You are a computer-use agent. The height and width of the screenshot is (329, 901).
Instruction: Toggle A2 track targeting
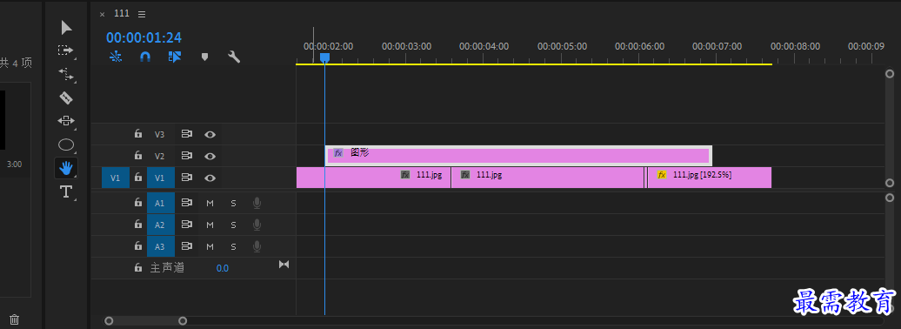coord(160,225)
